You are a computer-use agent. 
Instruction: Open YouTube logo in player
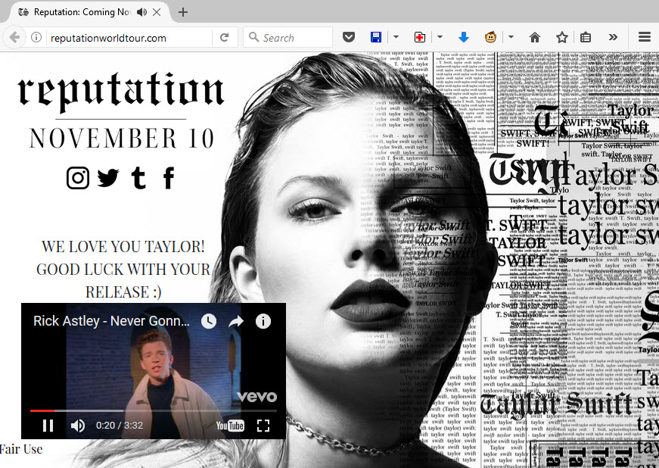(x=230, y=426)
